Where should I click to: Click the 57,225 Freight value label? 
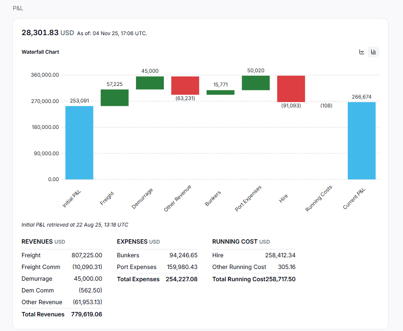(114, 84)
